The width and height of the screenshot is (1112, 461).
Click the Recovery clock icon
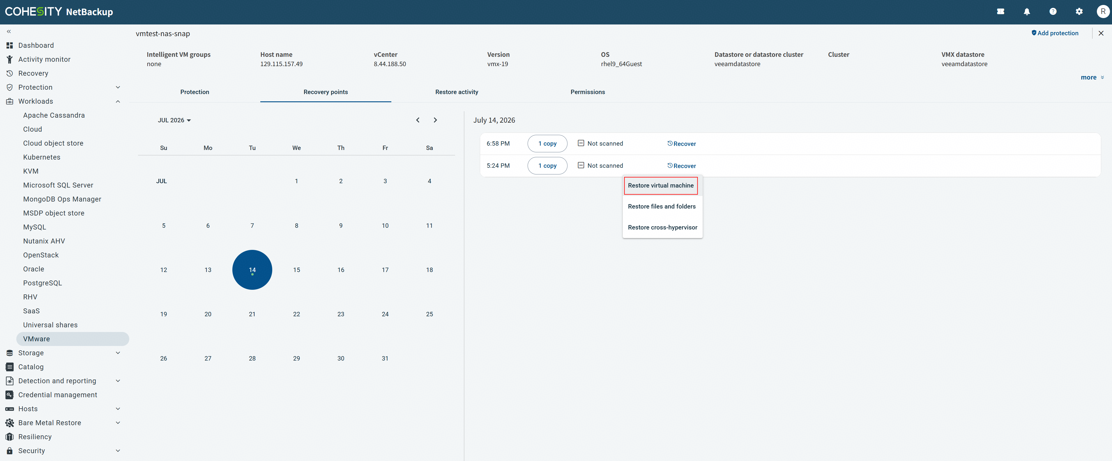(x=10, y=73)
